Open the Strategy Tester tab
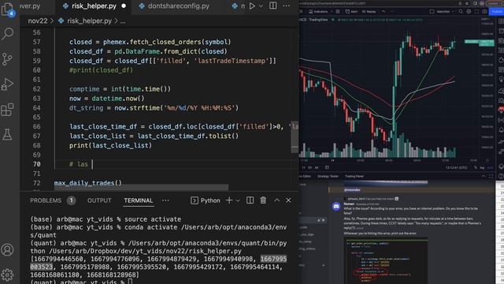This screenshot has width=504, height=284. tap(328, 177)
